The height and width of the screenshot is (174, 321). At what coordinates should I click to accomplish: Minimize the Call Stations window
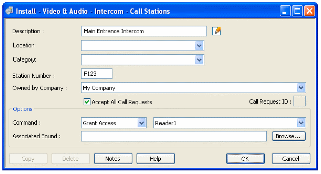point(285,11)
